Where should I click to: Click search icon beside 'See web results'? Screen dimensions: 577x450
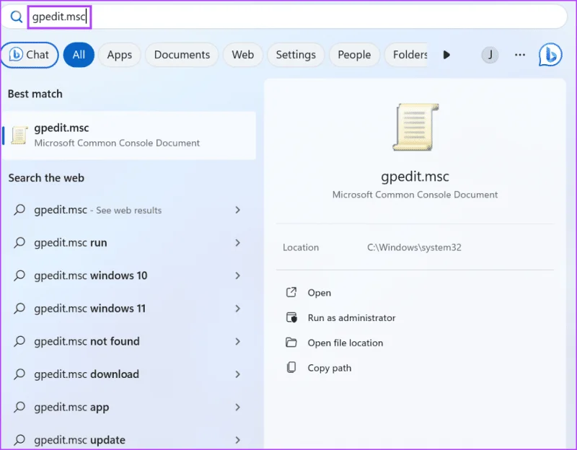pyautogui.click(x=19, y=210)
